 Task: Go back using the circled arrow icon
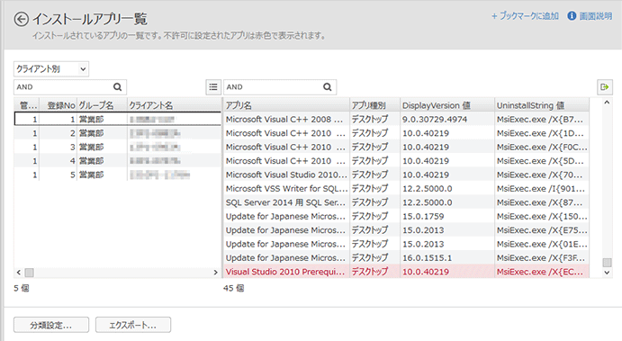click(21, 19)
